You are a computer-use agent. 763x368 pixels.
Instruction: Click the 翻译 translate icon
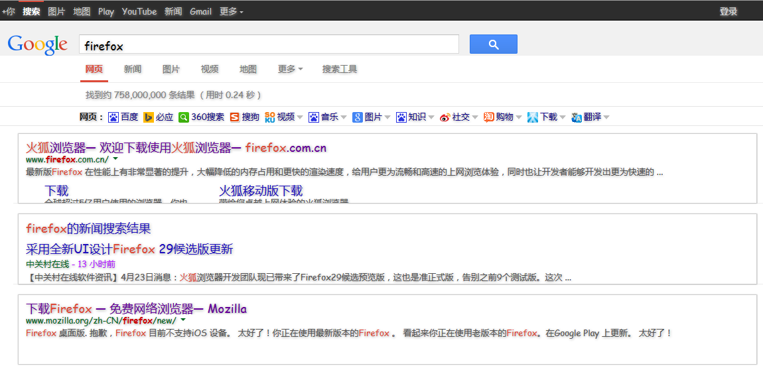pyautogui.click(x=577, y=117)
